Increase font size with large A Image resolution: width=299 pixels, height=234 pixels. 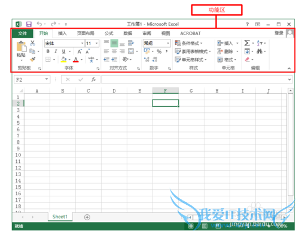pyautogui.click(x=80, y=51)
